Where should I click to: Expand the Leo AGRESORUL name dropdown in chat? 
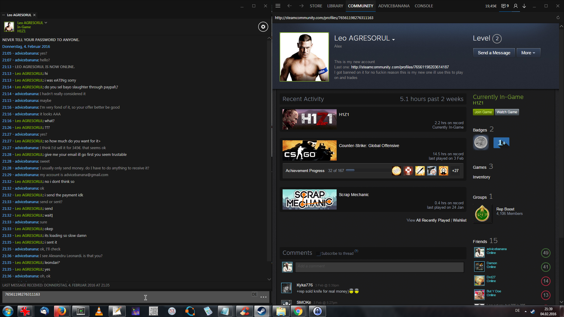[46, 23]
